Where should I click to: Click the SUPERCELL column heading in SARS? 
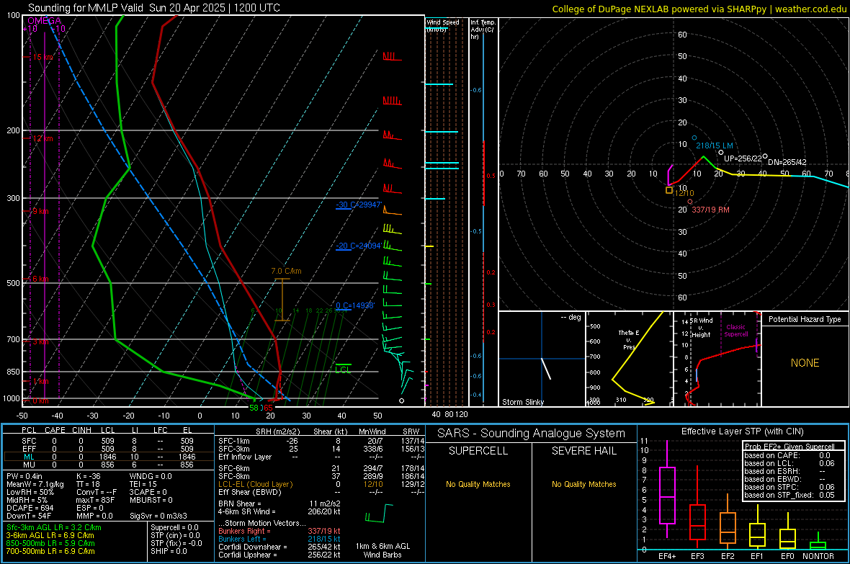(478, 451)
